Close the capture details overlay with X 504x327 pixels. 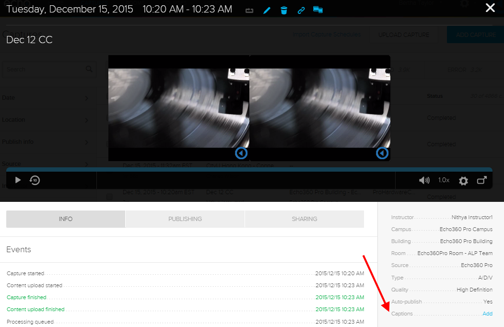[x=490, y=8]
